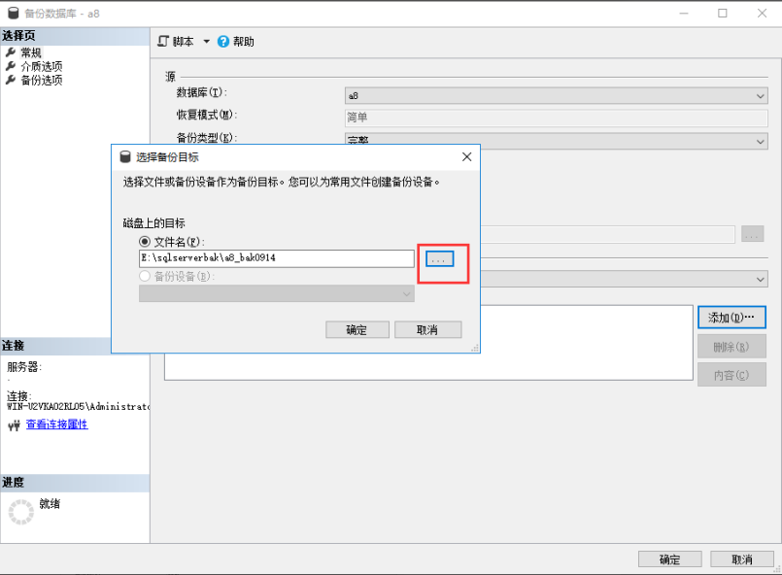The image size is (782, 575).
Task: Close the 选择备份目标 dialog
Action: pyautogui.click(x=467, y=157)
